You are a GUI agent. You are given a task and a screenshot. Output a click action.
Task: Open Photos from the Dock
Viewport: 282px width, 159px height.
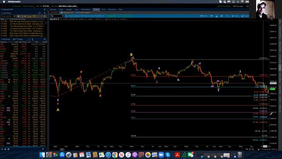[148, 155]
